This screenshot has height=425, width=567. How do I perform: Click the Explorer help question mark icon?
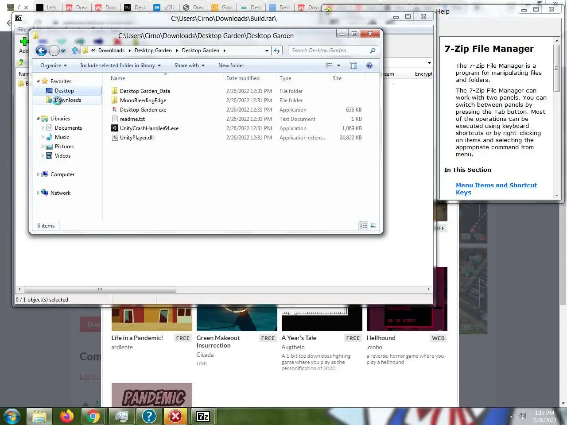pos(369,66)
